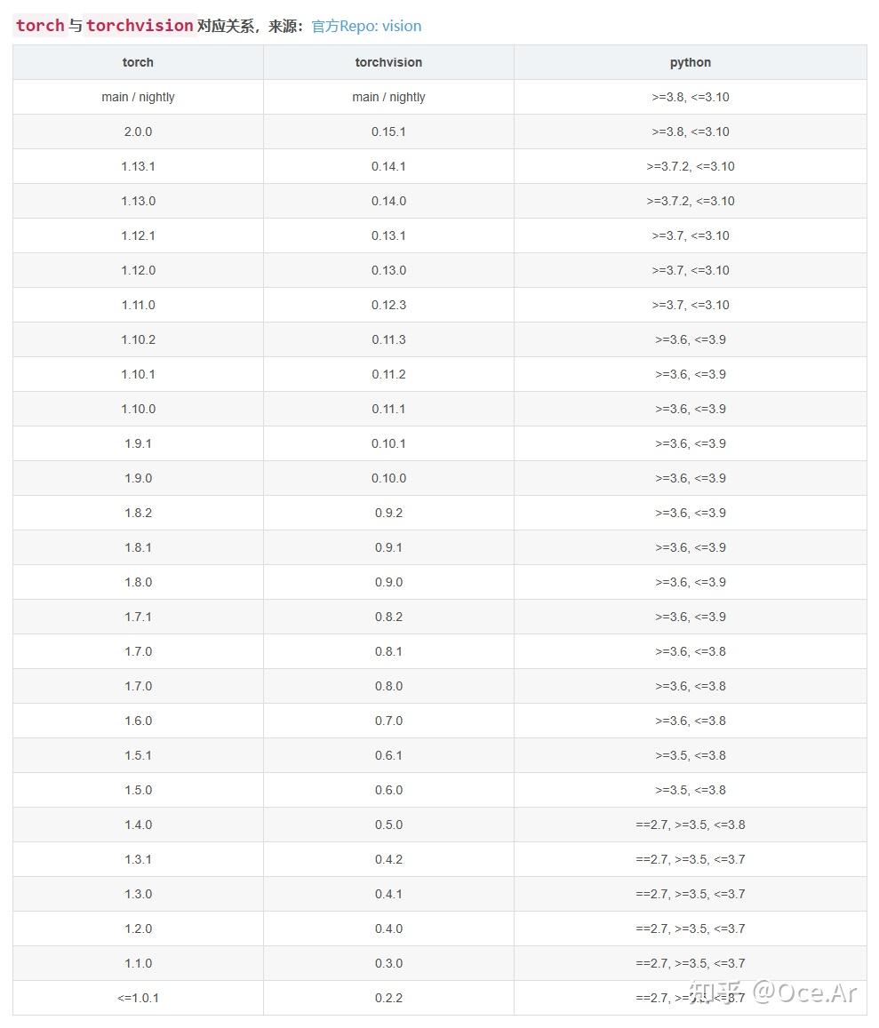This screenshot has width=879, height=1028.
Task: Click the torchvision 0.8.2 cell
Action: coord(388,617)
